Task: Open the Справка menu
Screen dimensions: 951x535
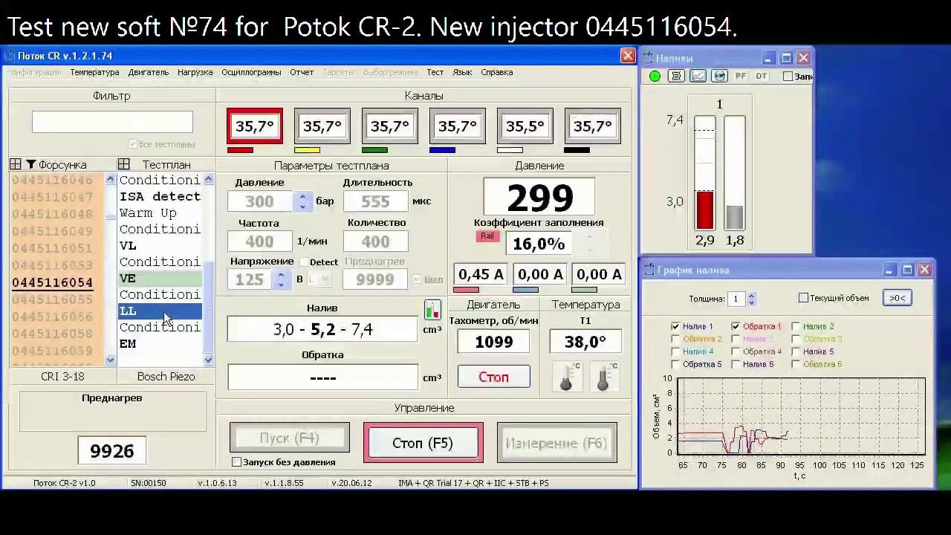Action: pos(497,72)
